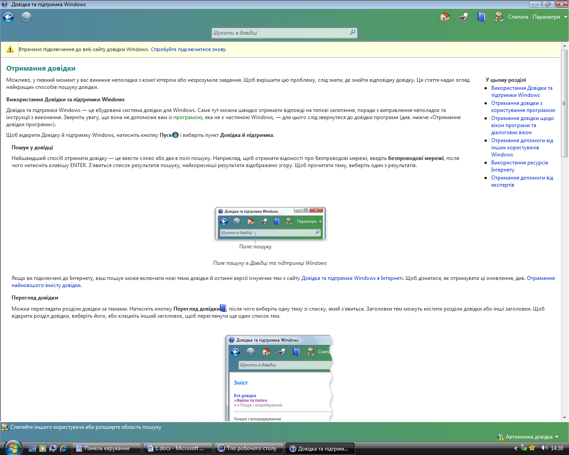Viewport: 569px width, 455px height.
Task: Open the green 'програмою' glossary link
Action: click(x=188, y=117)
